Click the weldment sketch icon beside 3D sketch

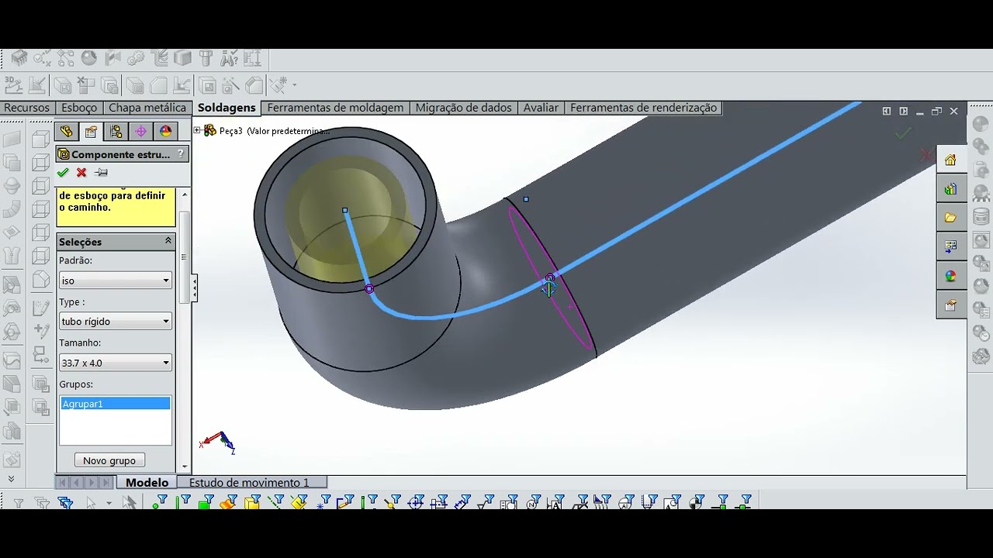coord(37,84)
